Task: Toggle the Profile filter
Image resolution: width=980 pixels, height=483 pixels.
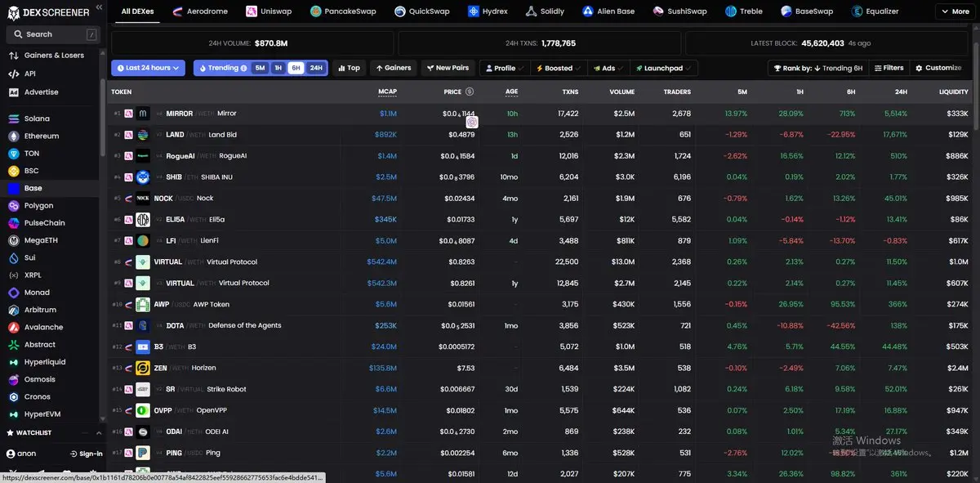Action: 505,68
